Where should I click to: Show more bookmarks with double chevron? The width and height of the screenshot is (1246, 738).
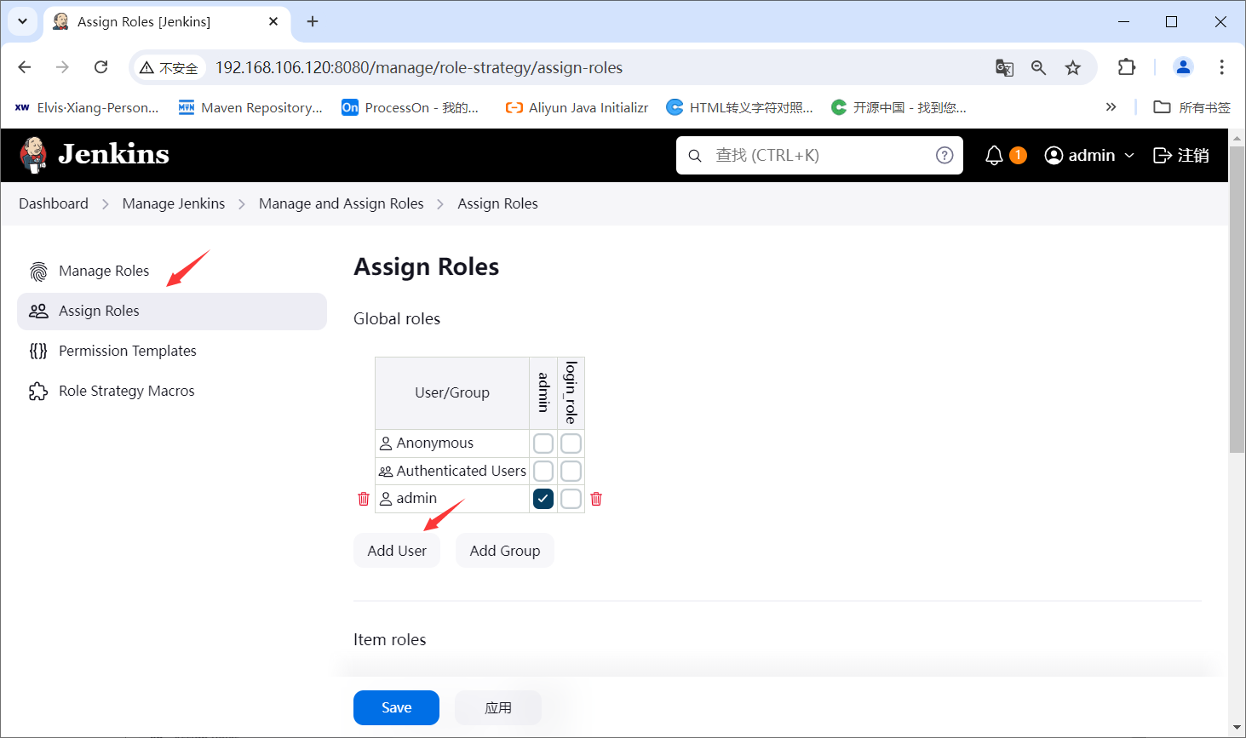point(1111,107)
